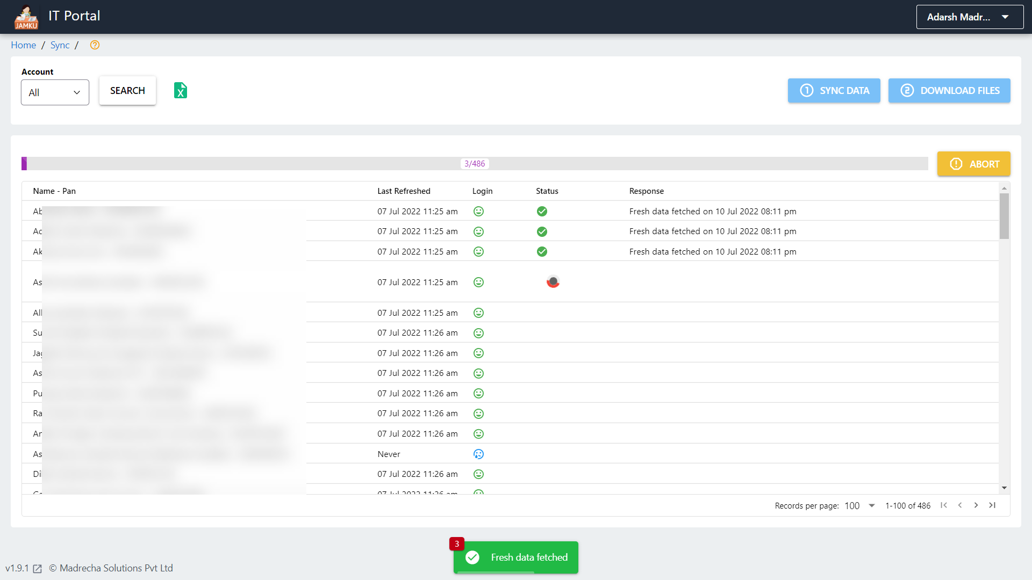Click the checkmark icon in the Fresh data fetched toast
Image resolution: width=1032 pixels, height=580 pixels.
coord(472,557)
